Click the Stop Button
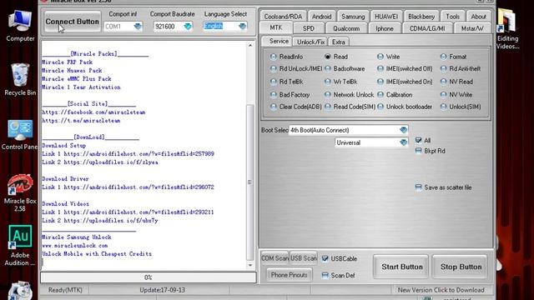Screen dimensions: 534x300 coord(461,267)
